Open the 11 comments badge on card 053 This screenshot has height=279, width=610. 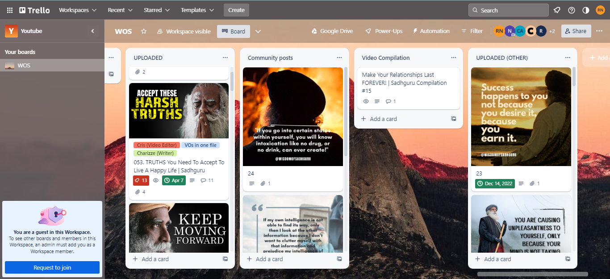[207, 180]
